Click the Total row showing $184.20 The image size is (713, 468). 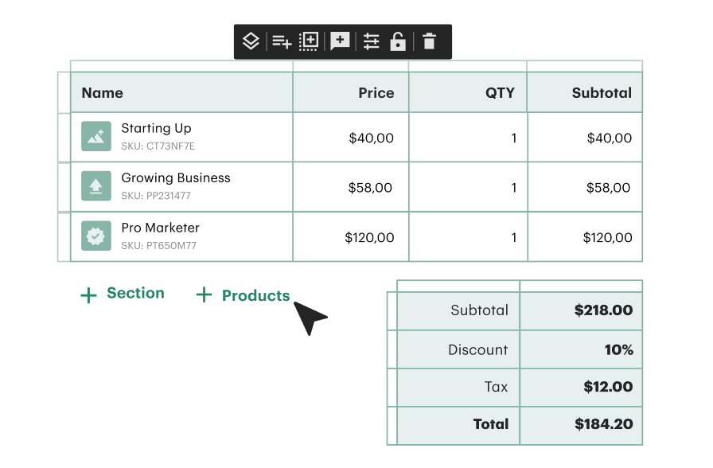(604, 424)
